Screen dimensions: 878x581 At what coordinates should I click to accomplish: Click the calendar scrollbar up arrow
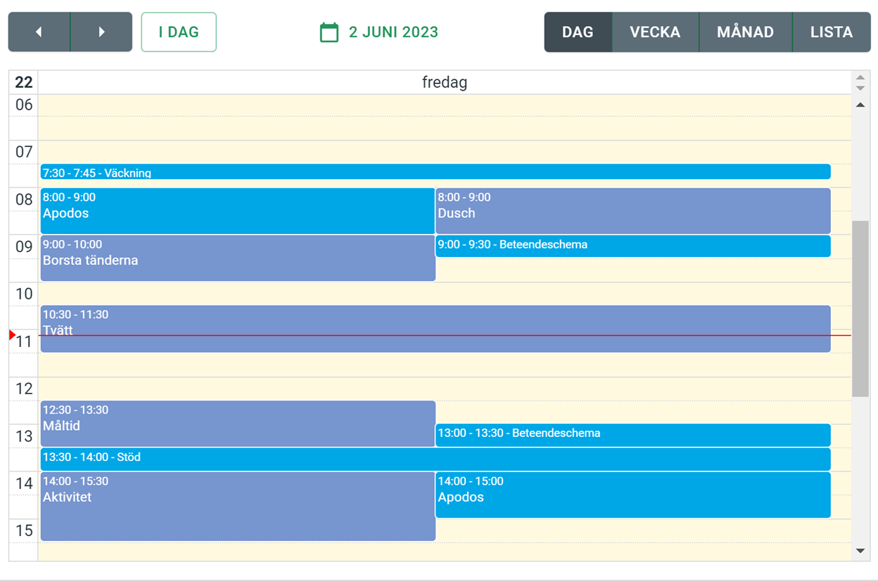[x=860, y=105]
